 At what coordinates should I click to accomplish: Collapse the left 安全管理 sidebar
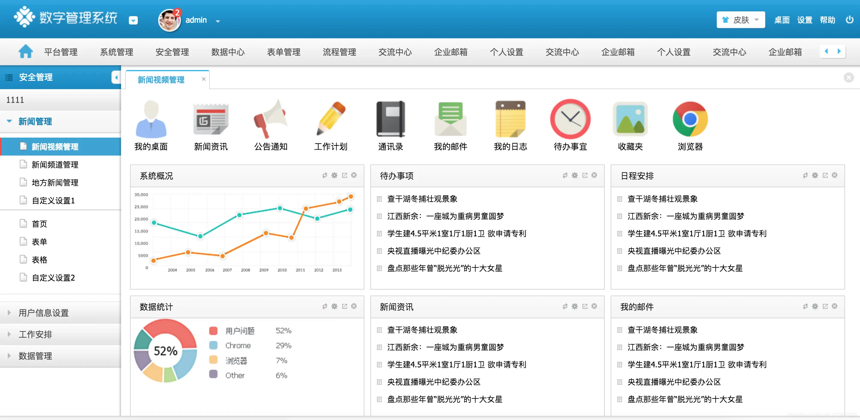pyautogui.click(x=117, y=77)
